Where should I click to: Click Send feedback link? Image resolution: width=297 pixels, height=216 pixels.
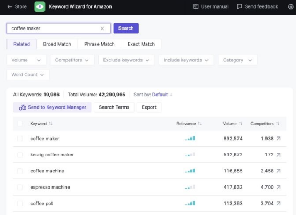(257, 6)
